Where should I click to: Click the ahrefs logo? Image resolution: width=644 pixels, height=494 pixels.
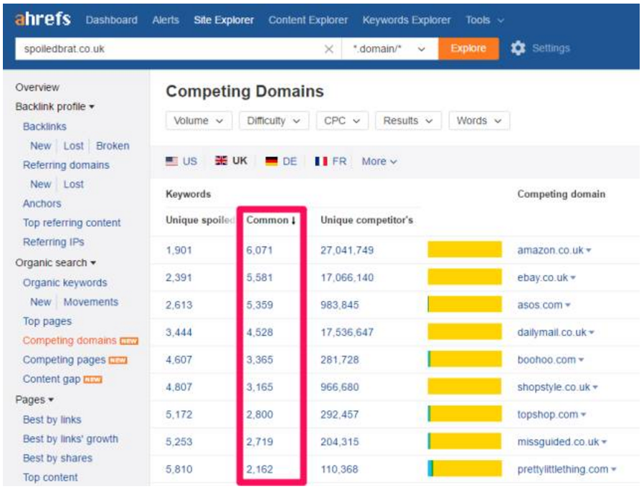point(43,19)
